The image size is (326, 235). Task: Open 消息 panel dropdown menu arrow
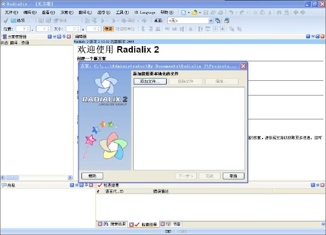click(x=77, y=185)
